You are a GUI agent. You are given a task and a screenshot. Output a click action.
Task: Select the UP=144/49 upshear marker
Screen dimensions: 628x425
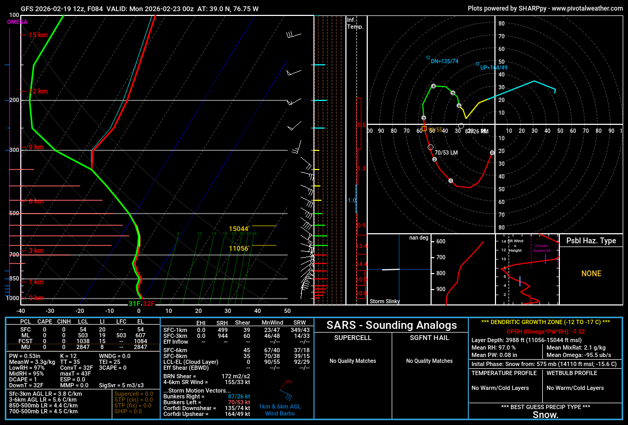pyautogui.click(x=476, y=65)
